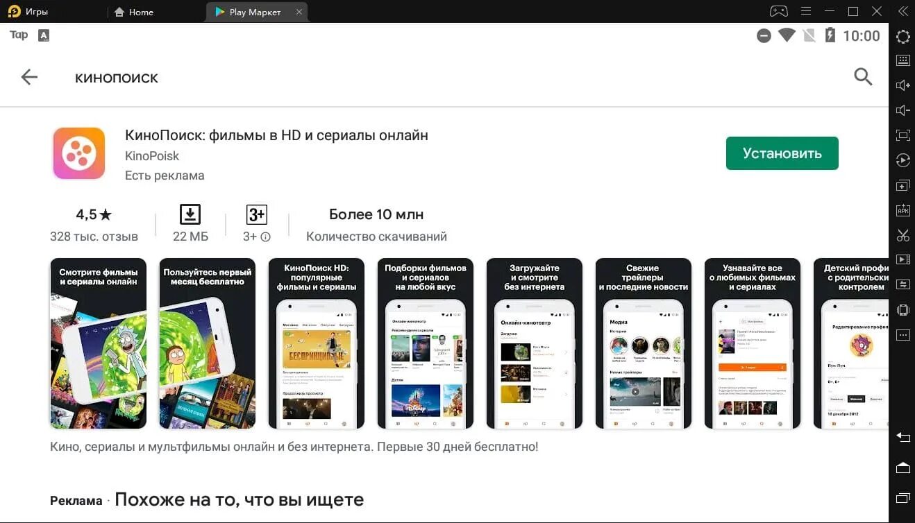Open the gamepad controller icon in title bar
915x523 pixels.
779,11
